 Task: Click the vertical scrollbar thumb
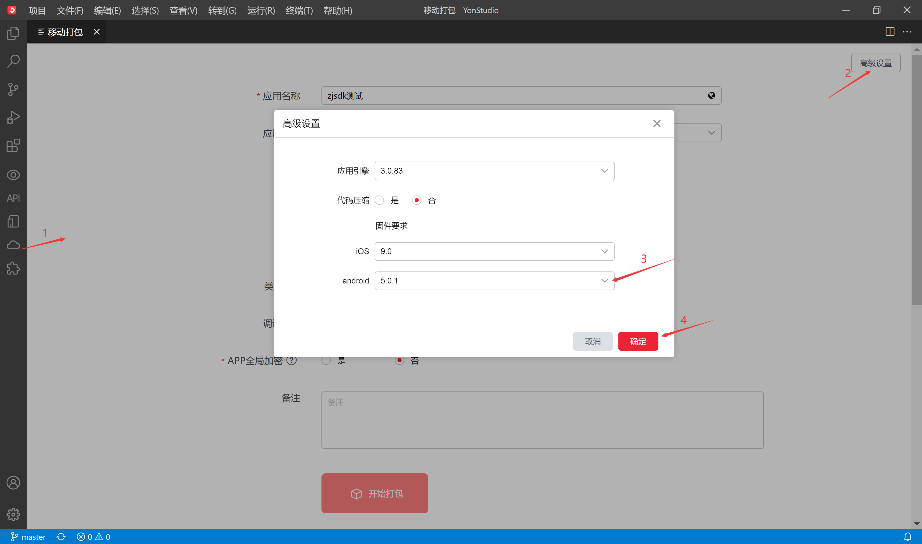[x=916, y=180]
